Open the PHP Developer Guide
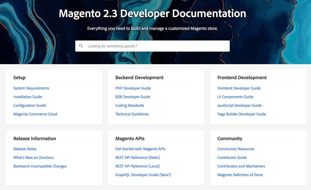The height and width of the screenshot is (190, 311). coord(133,88)
